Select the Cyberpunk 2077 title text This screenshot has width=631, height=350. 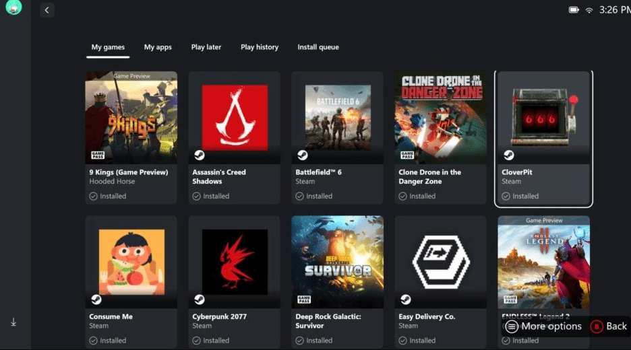tap(219, 316)
